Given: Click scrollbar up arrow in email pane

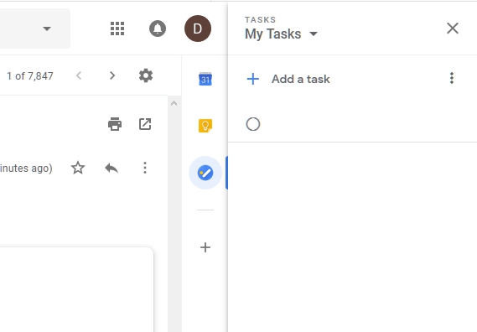Looking at the screenshot, I should click(x=174, y=103).
